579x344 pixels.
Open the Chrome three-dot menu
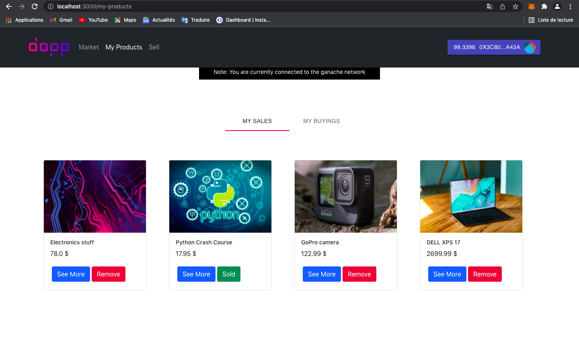click(x=571, y=6)
